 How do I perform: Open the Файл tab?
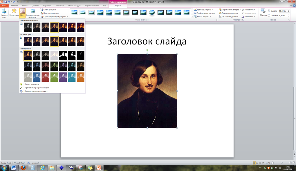point(4,6)
